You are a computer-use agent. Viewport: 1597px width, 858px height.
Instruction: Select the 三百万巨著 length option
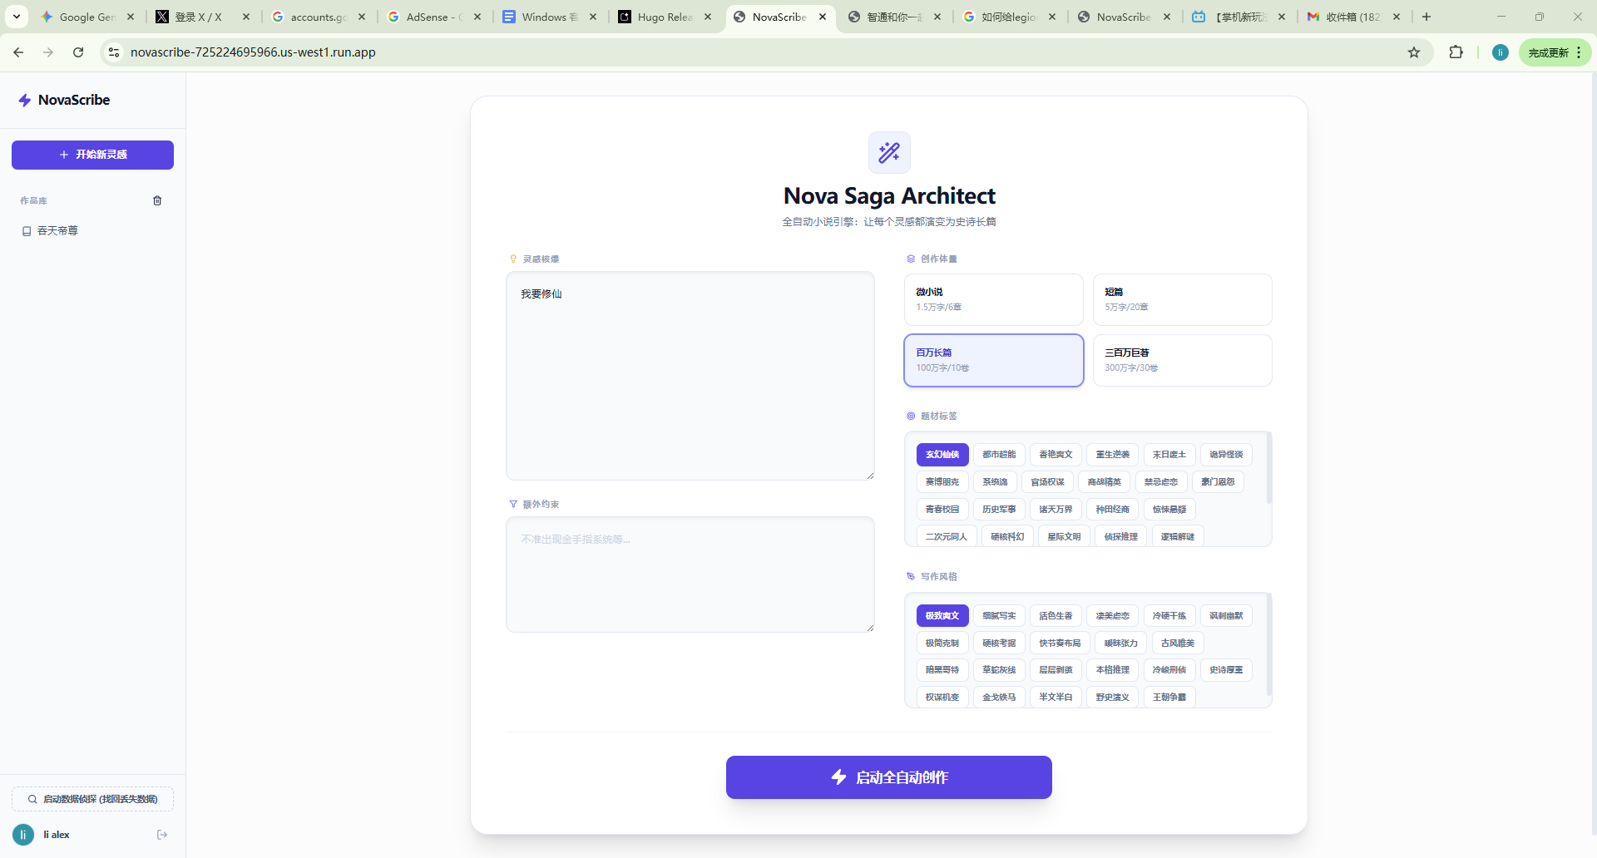(1182, 360)
